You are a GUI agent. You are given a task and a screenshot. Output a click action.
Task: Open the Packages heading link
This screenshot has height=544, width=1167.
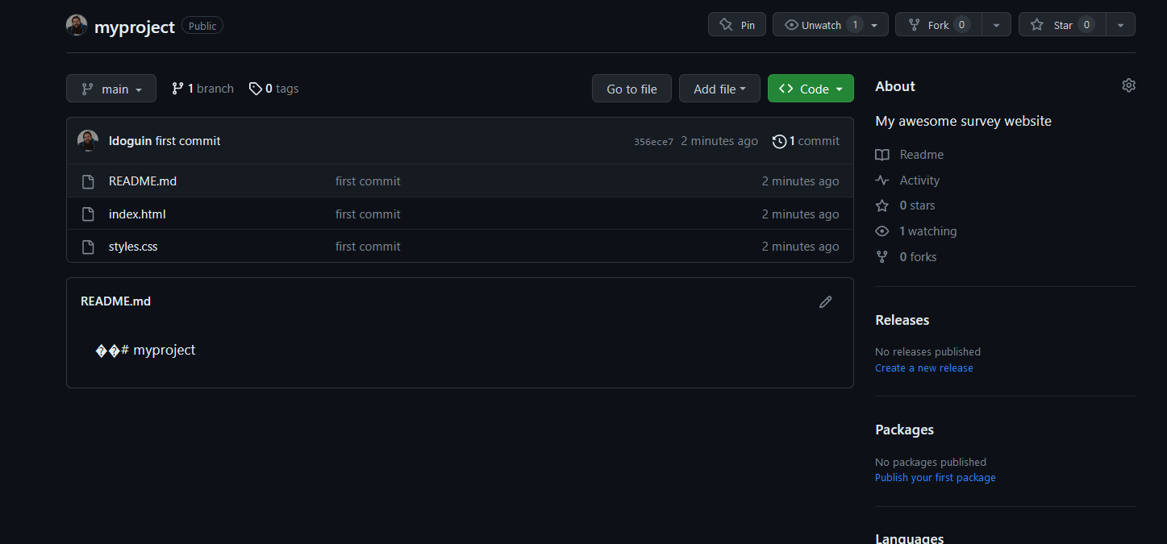[904, 430]
